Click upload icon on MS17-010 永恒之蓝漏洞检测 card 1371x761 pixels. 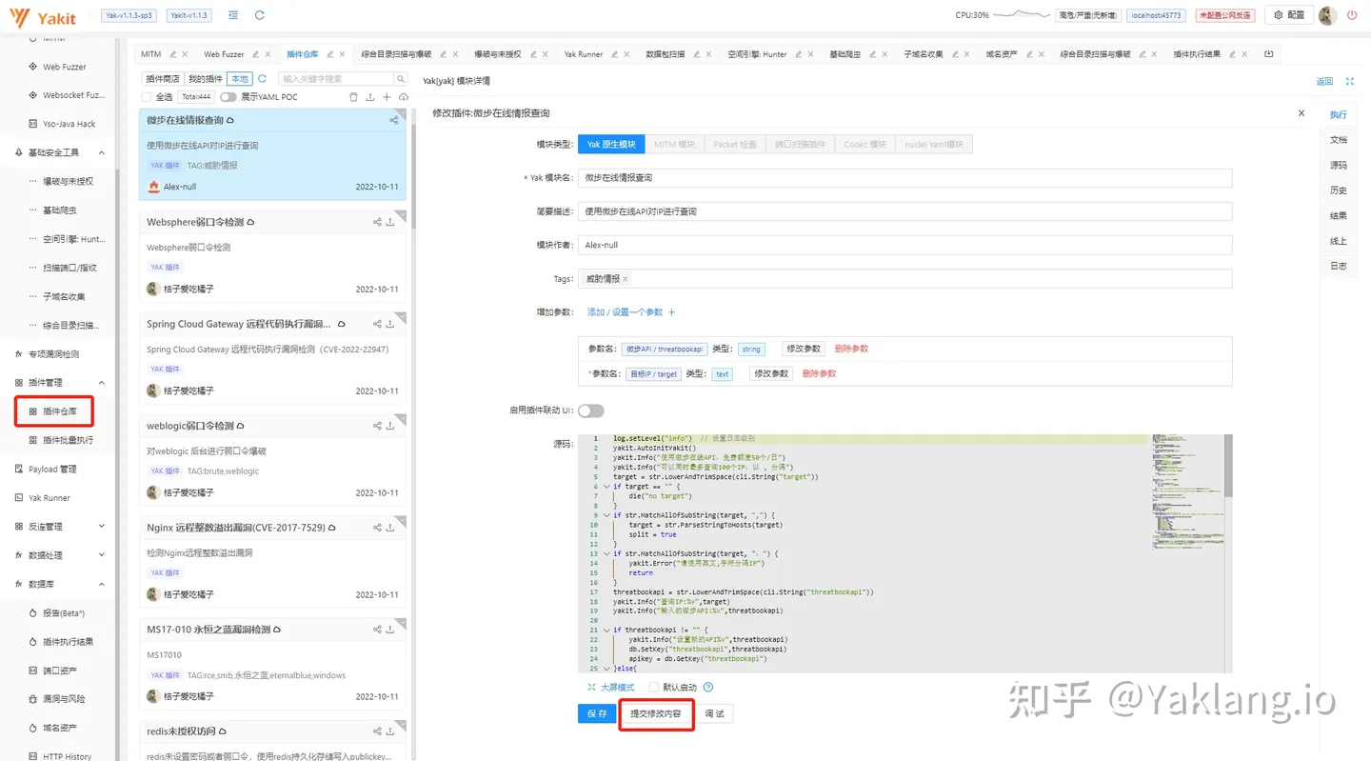point(390,630)
